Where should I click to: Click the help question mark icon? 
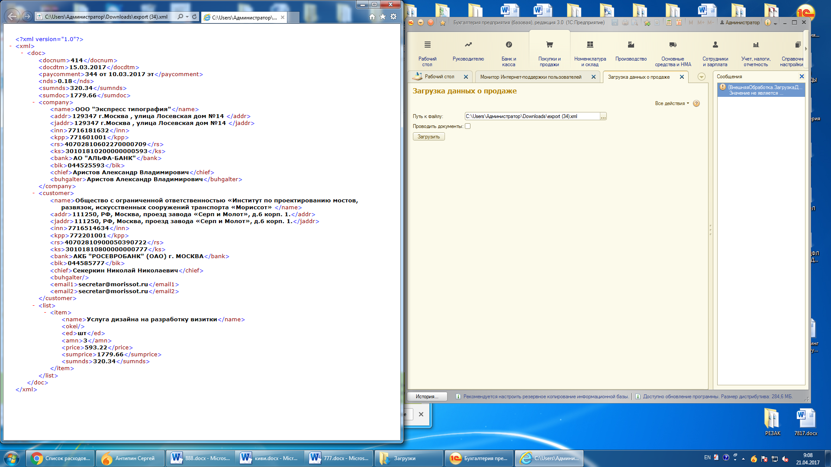coord(696,103)
